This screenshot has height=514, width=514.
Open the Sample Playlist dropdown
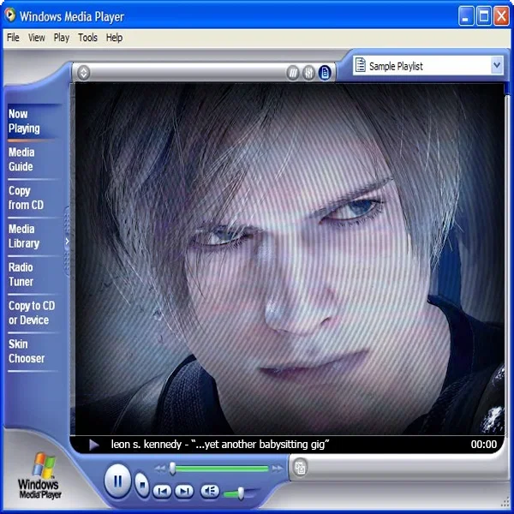(x=497, y=66)
